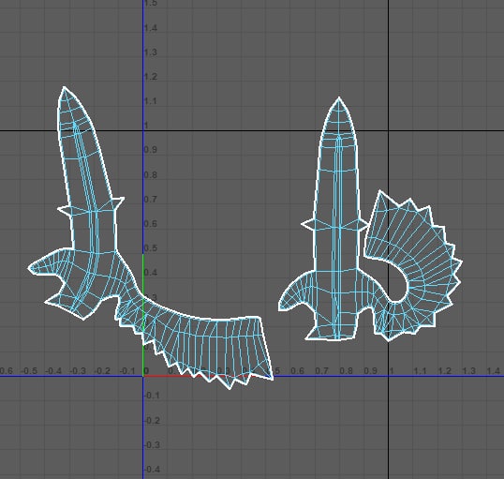Click the horizontal axis label 1.3

[x=469, y=371]
